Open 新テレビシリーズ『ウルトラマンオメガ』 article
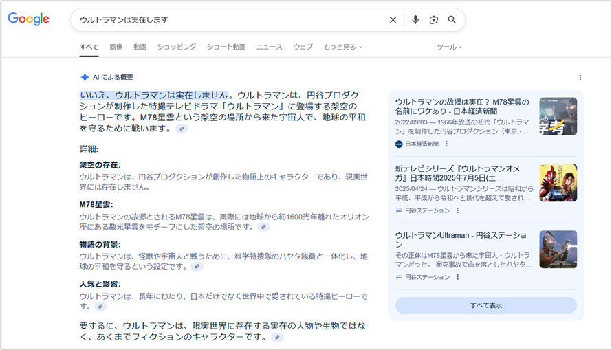Image resolution: width=612 pixels, height=350 pixels. point(457,173)
